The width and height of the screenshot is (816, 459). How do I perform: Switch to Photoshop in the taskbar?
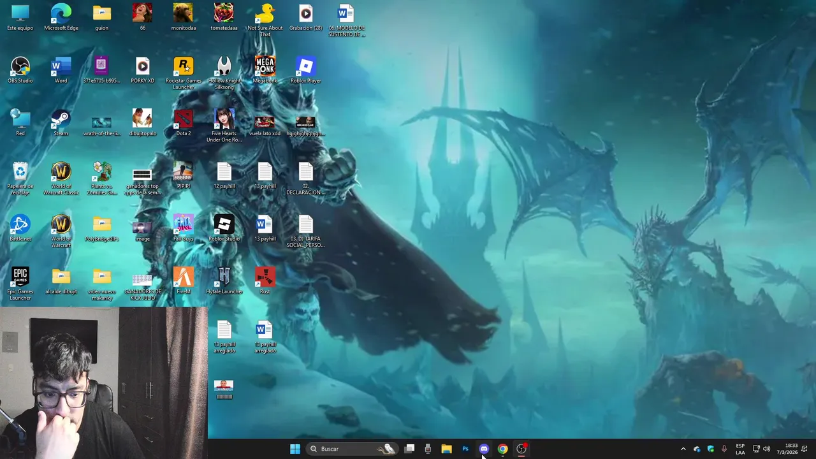(465, 449)
